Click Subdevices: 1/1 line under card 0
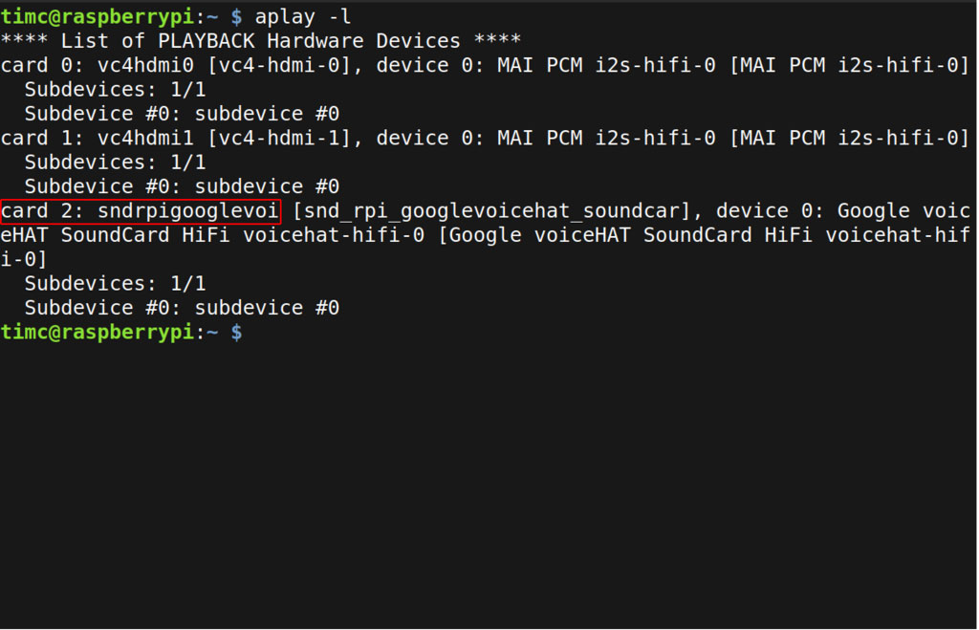 115,89
